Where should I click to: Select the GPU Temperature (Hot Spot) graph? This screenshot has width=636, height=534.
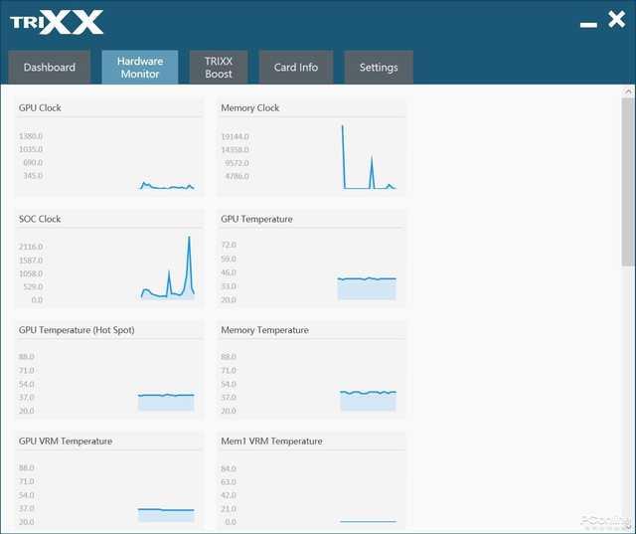[109, 370]
